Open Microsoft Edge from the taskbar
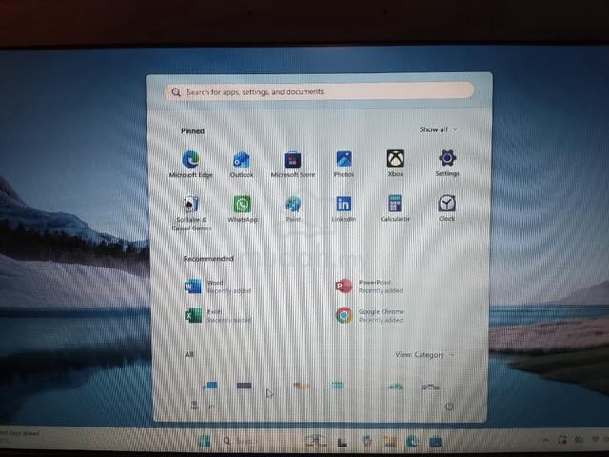Viewport: 609px width, 457px height. click(x=412, y=442)
